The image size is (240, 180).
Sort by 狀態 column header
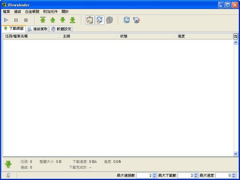click(146, 36)
